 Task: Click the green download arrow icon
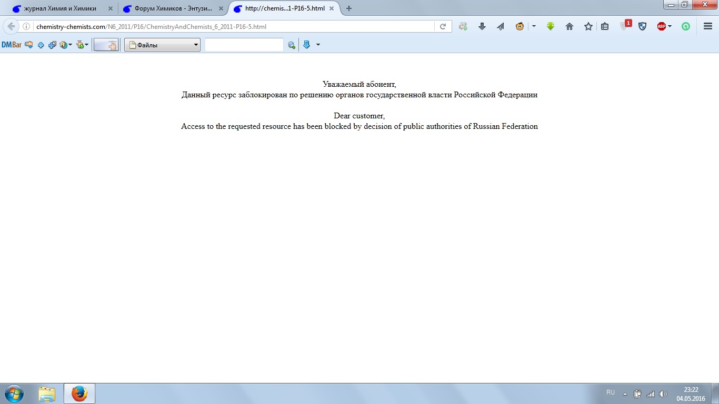(x=551, y=26)
